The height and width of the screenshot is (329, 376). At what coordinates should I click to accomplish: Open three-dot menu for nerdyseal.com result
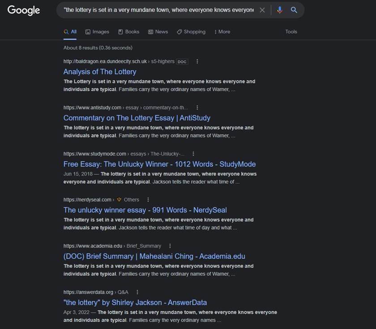(x=148, y=200)
